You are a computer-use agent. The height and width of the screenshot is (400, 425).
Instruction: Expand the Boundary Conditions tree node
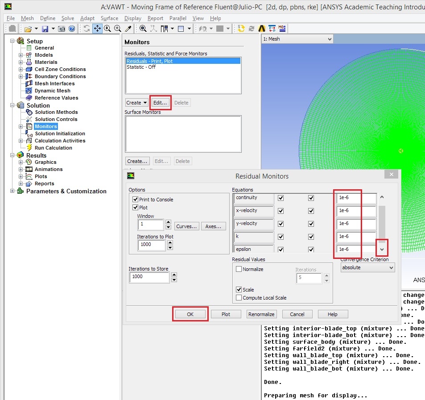pyautogui.click(x=21, y=76)
